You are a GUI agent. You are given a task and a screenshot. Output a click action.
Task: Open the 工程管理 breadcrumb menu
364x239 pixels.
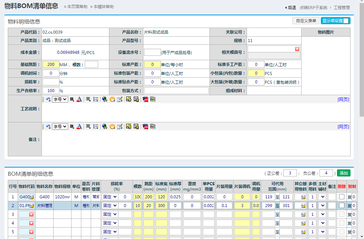point(341,7)
